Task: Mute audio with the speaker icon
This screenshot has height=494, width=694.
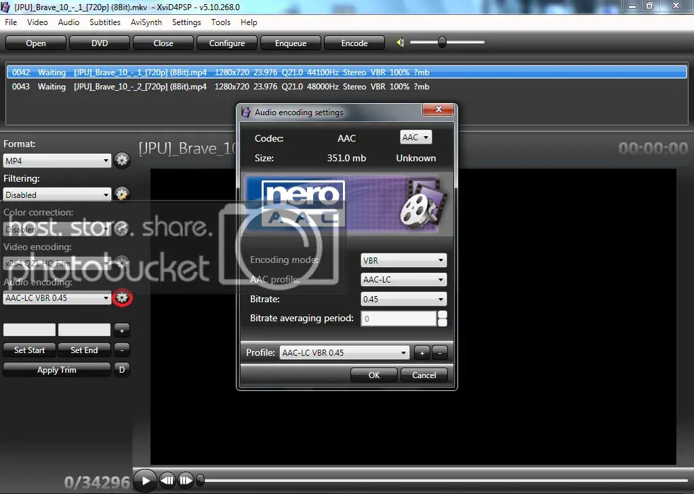Action: click(400, 43)
